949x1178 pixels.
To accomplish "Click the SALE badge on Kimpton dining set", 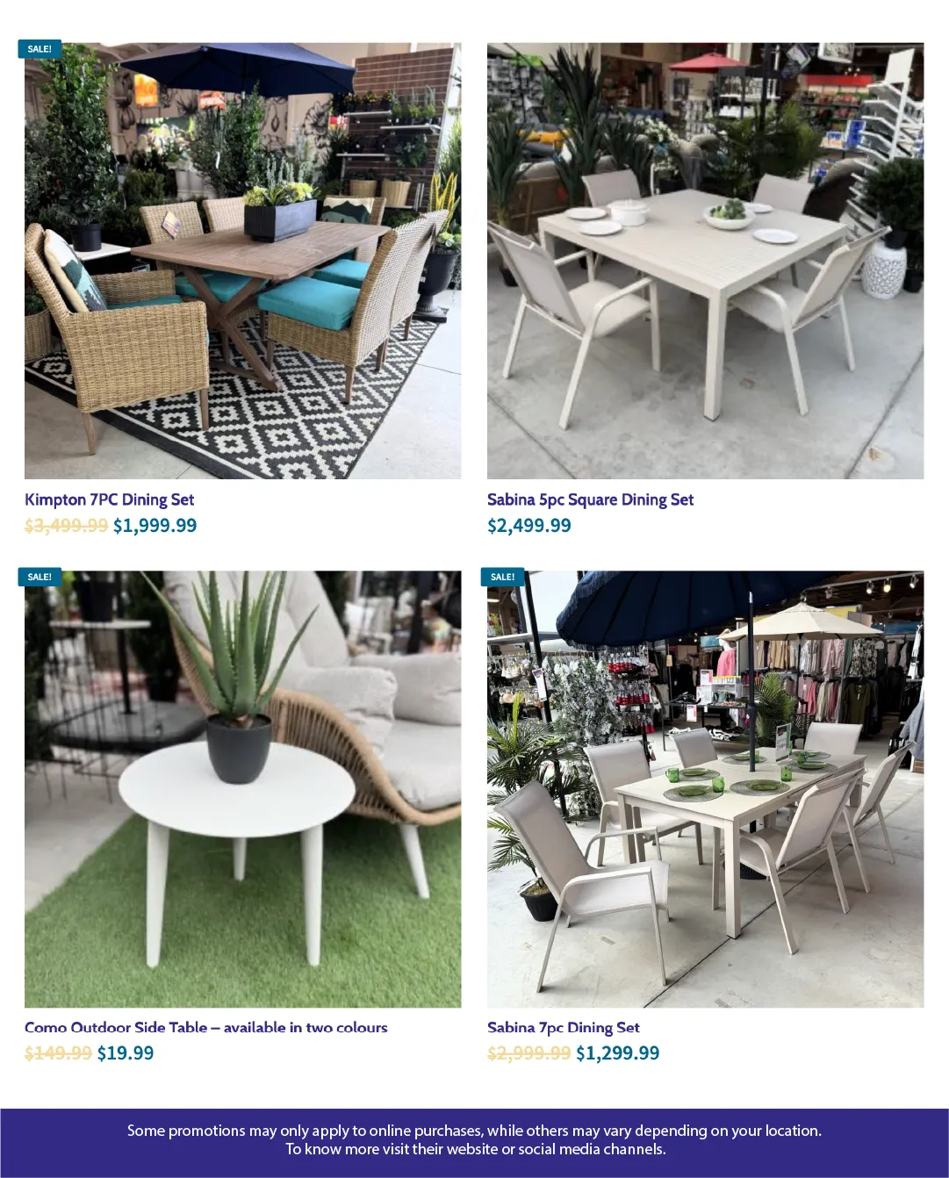I will [40, 49].
